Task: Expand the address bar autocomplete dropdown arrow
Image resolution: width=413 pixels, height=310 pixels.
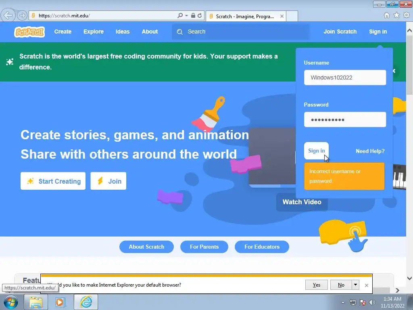Action: (186, 16)
